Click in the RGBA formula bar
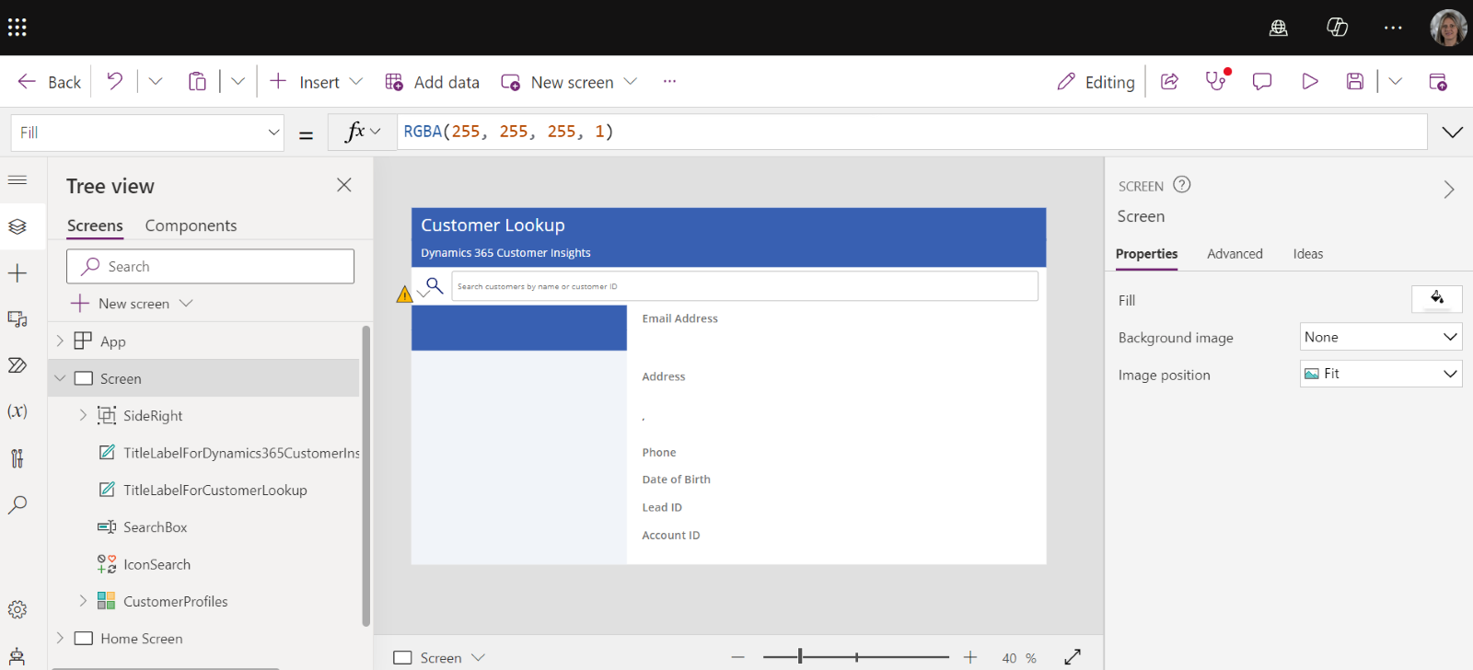Image resolution: width=1473 pixels, height=670 pixels. pos(911,132)
